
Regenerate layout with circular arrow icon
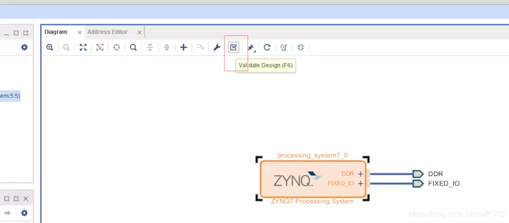(x=267, y=47)
